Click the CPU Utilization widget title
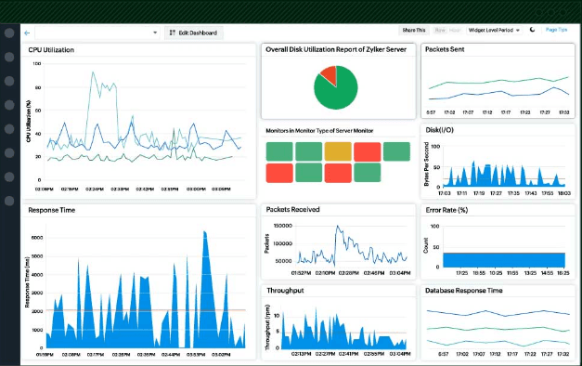The image size is (582, 366). click(x=51, y=50)
